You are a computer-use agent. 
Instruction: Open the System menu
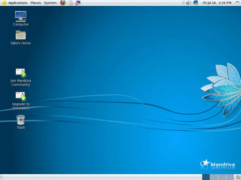50,3
